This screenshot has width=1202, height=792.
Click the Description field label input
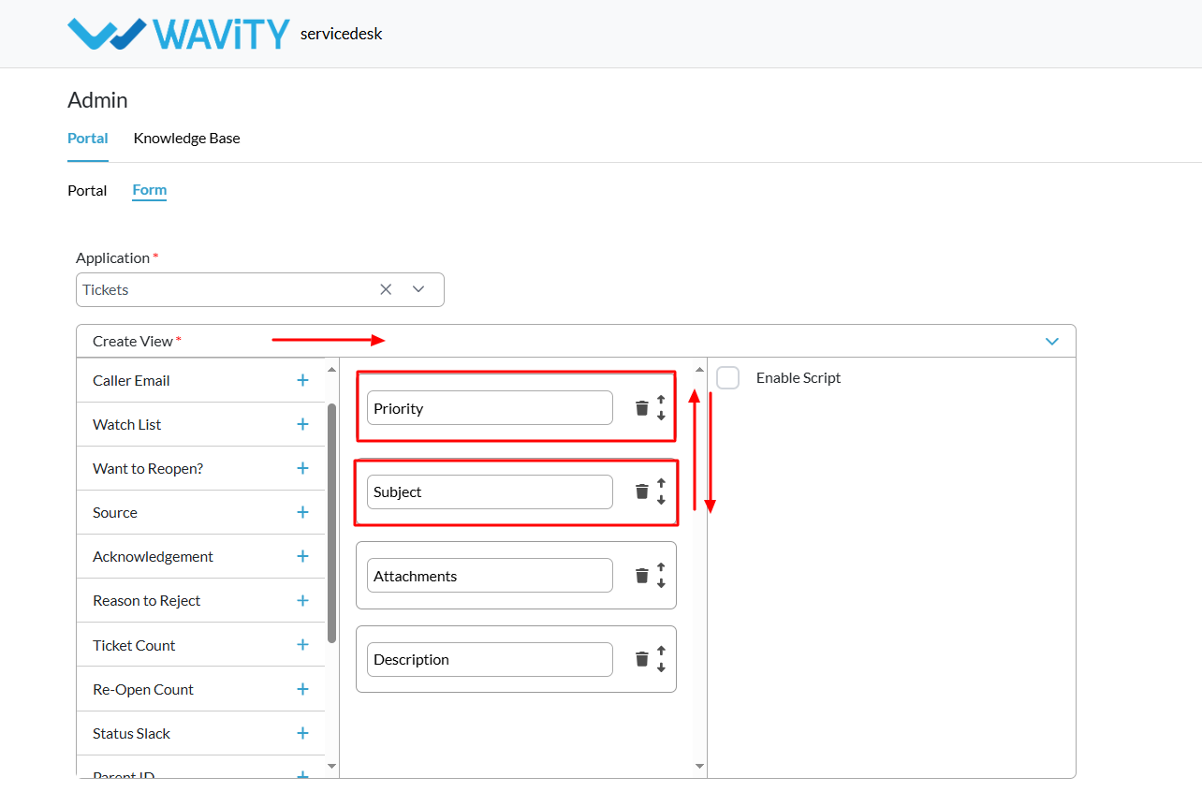click(490, 659)
